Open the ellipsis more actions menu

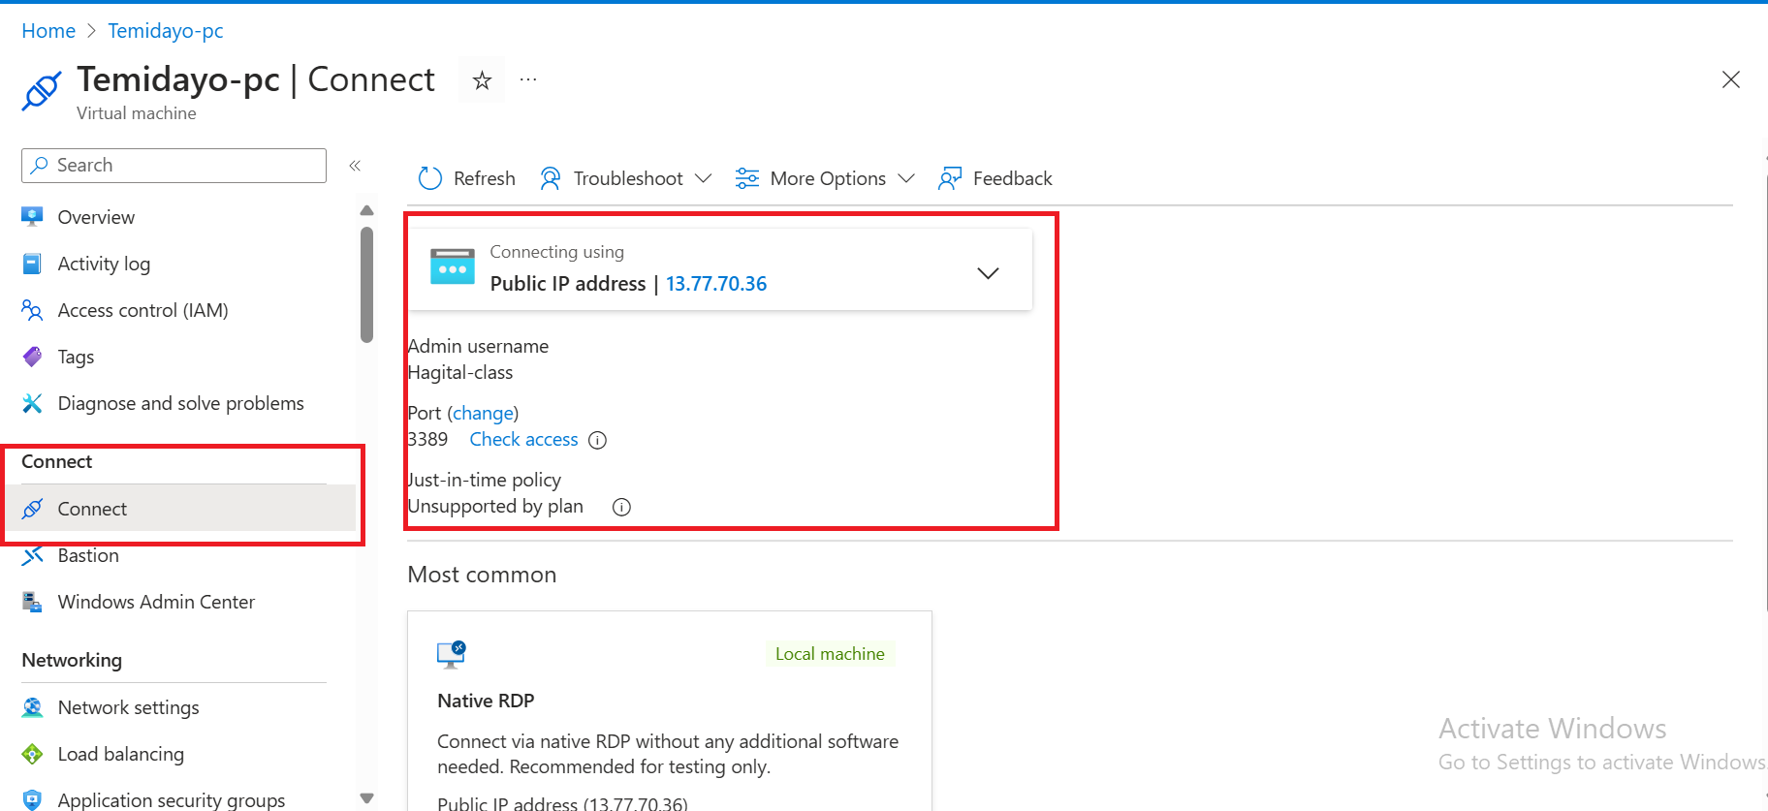pos(528,80)
